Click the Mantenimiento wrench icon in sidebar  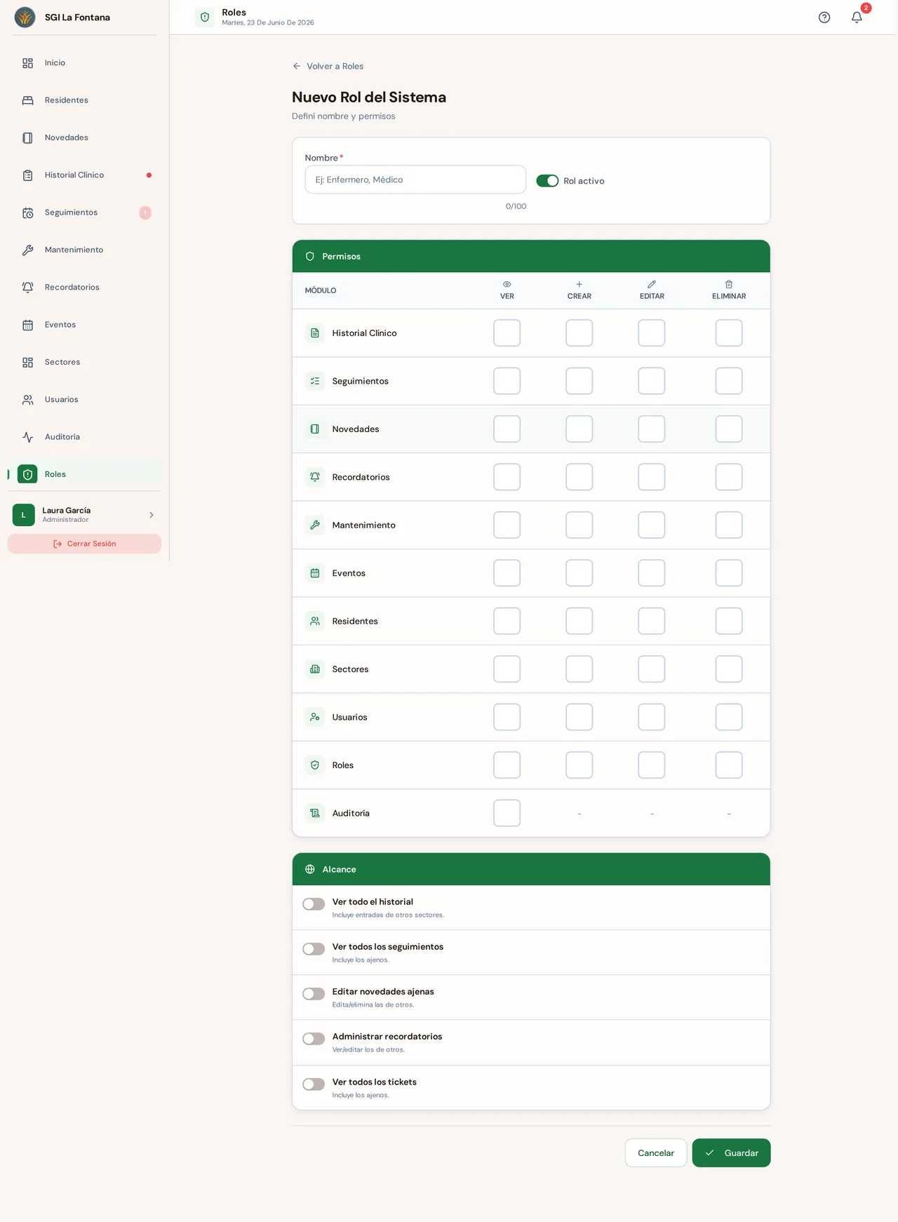27,250
